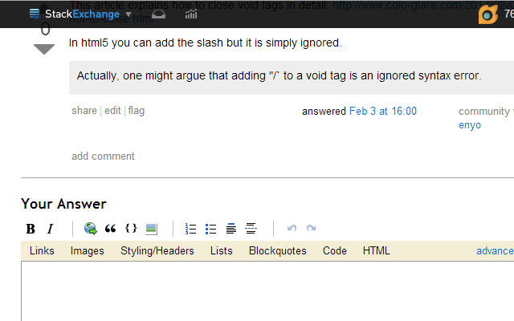Click the StackExchange logo icon
Screen dimensions: 514x321
pyautogui.click(x=35, y=14)
